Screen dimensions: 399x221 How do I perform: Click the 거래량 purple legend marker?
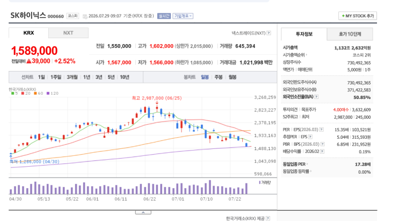coord(259,182)
